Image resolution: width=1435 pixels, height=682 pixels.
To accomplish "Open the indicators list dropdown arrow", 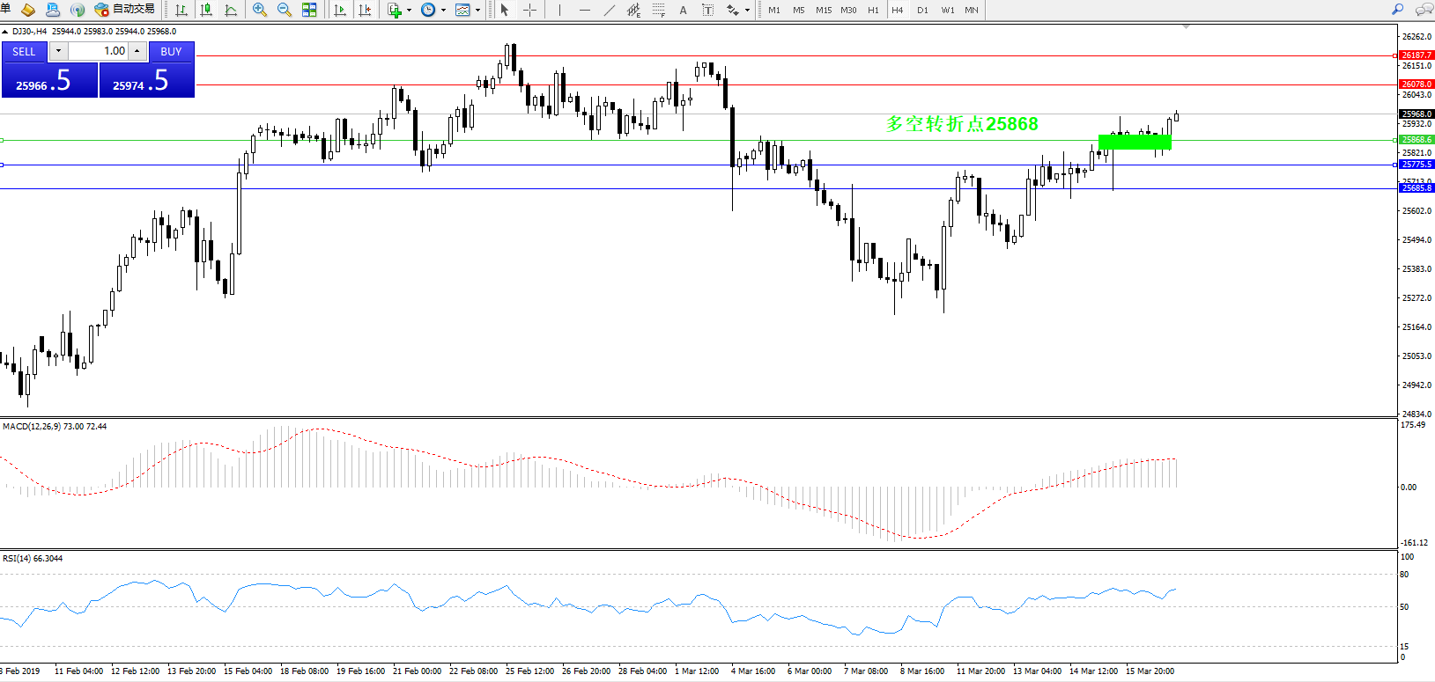I will (409, 11).
